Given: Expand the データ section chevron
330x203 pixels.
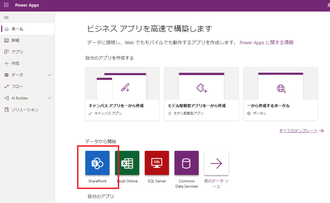Looking at the screenshot, I should 49,75.
